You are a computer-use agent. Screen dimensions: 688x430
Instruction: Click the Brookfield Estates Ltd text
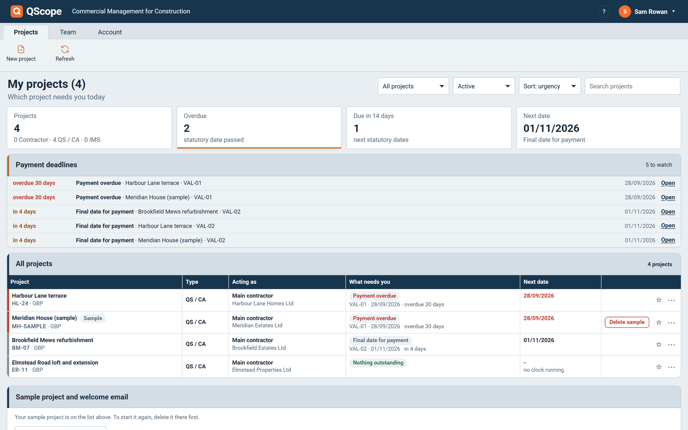point(259,348)
